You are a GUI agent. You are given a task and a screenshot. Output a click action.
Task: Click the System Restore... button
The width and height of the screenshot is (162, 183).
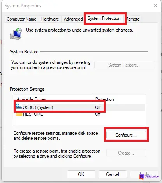[x=124, y=65]
